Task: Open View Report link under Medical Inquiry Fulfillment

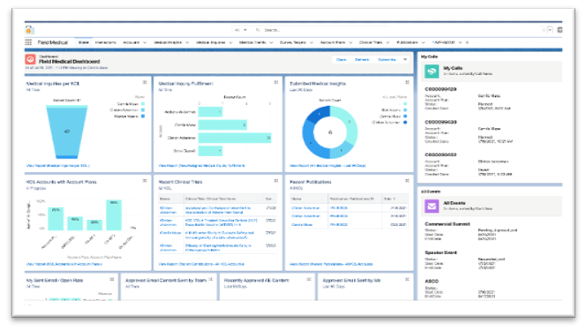Action: pos(202,166)
